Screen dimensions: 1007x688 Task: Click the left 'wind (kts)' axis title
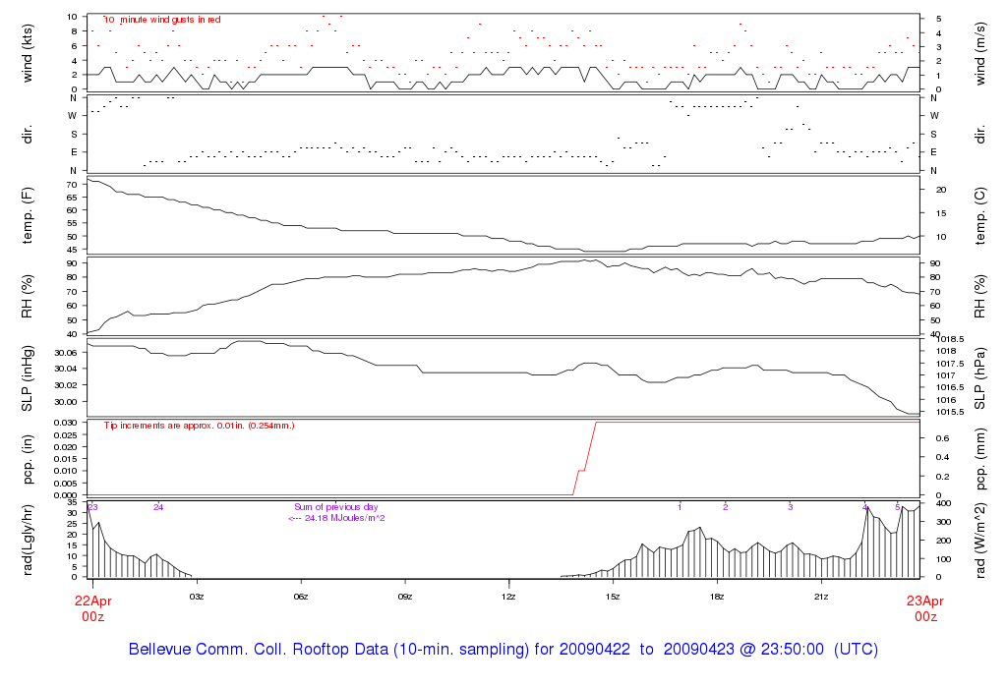click(x=27, y=53)
